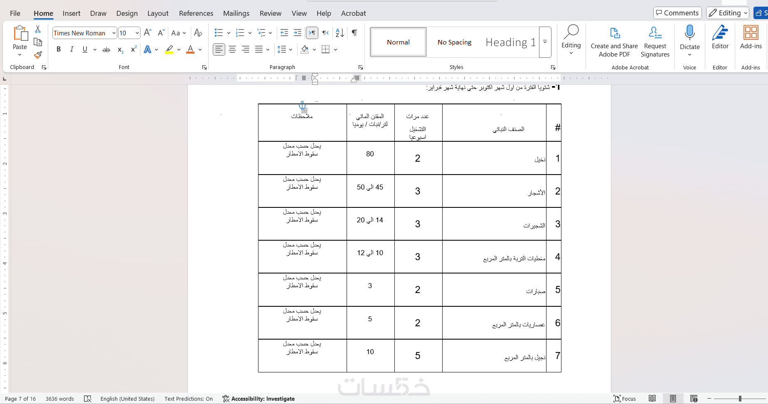Screen dimensions: 768x404
Task: Switch to Web Layout view
Action: pyautogui.click(x=694, y=399)
